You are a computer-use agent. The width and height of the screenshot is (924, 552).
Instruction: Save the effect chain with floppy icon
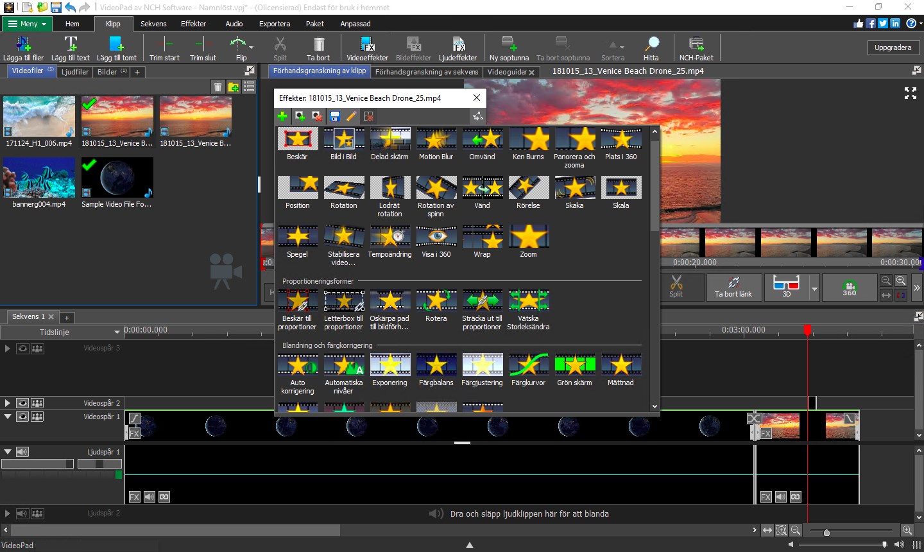point(334,116)
